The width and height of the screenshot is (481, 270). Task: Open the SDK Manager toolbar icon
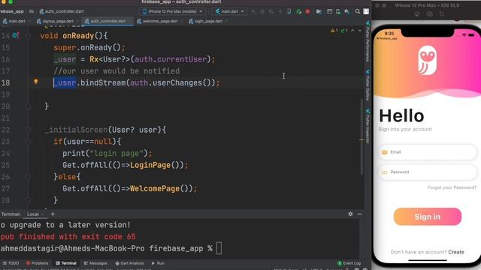tap(347, 12)
